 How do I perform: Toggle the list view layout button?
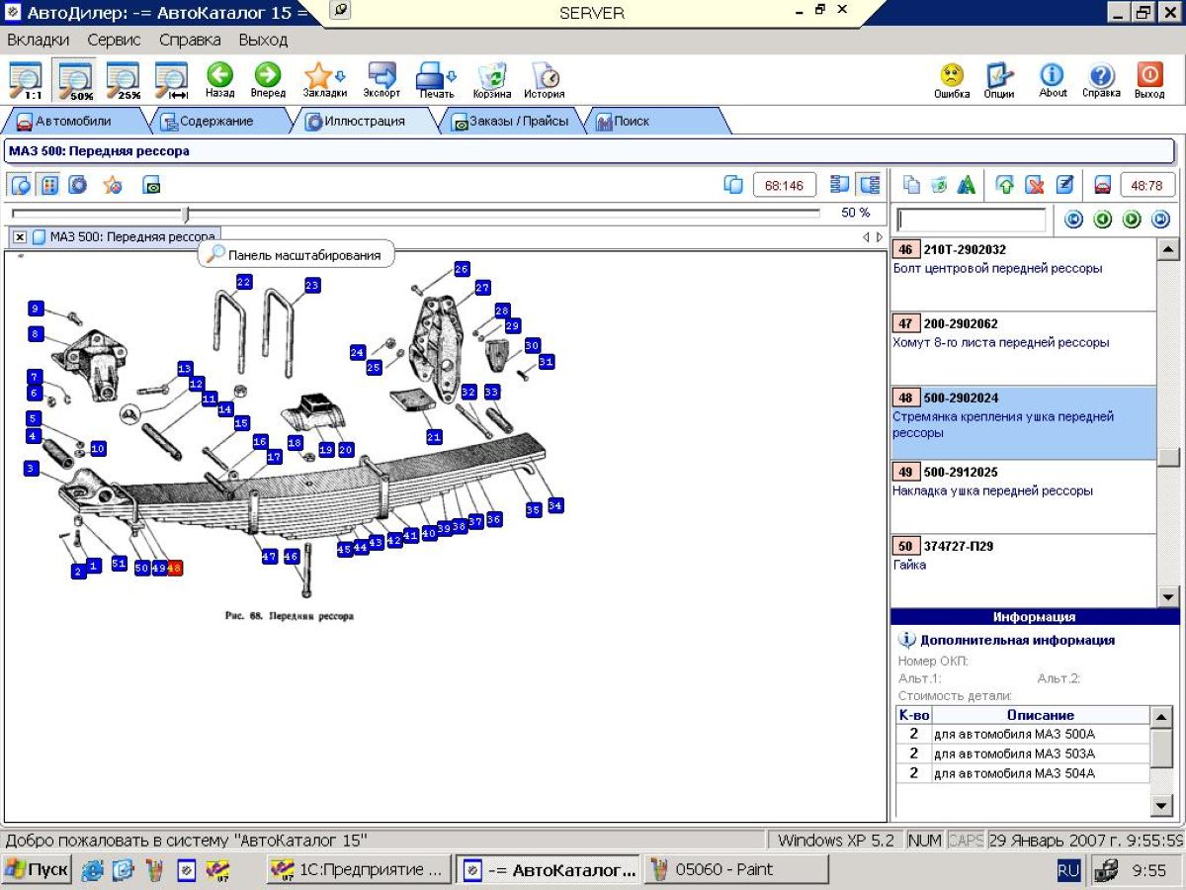(840, 185)
